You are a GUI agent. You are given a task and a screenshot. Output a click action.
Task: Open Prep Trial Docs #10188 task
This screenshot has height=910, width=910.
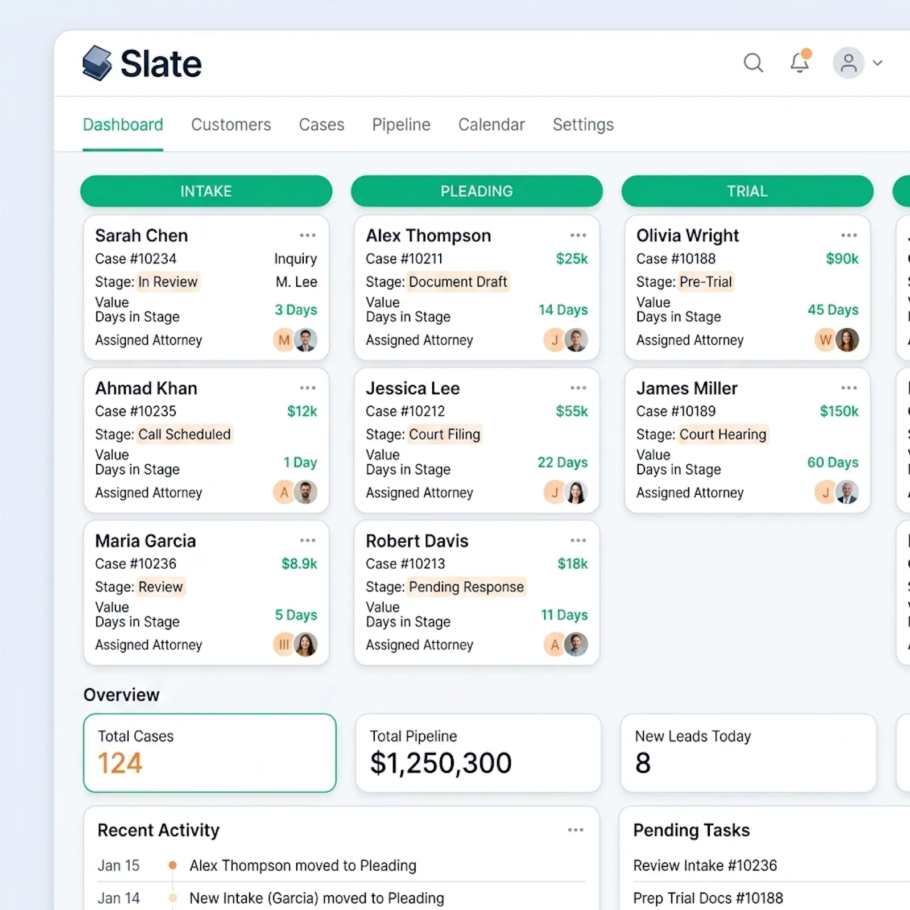pyautogui.click(x=708, y=899)
